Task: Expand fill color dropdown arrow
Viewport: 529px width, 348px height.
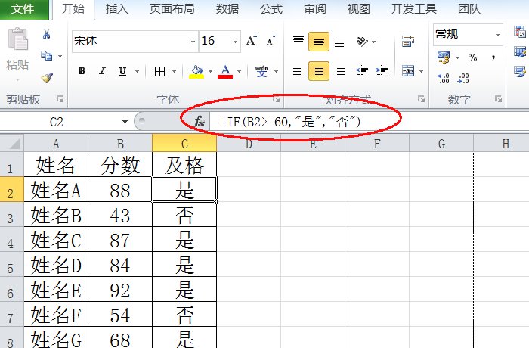Action: click(210, 71)
